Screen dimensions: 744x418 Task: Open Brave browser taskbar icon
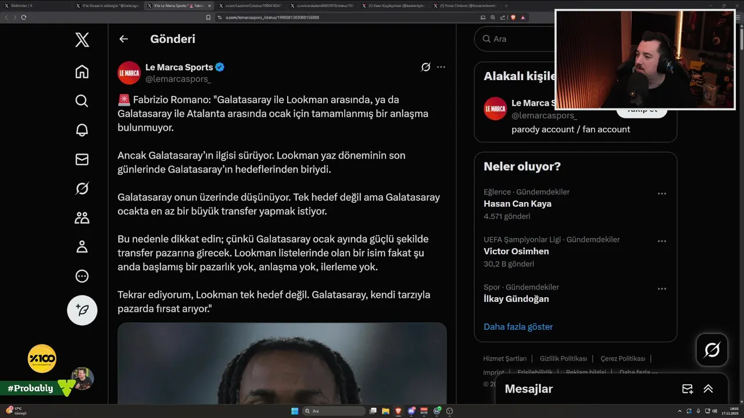pos(399,411)
